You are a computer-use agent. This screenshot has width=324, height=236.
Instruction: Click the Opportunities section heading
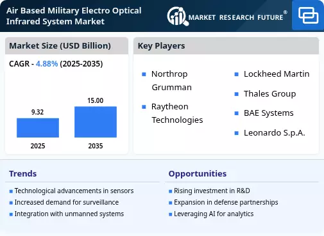coord(198,173)
